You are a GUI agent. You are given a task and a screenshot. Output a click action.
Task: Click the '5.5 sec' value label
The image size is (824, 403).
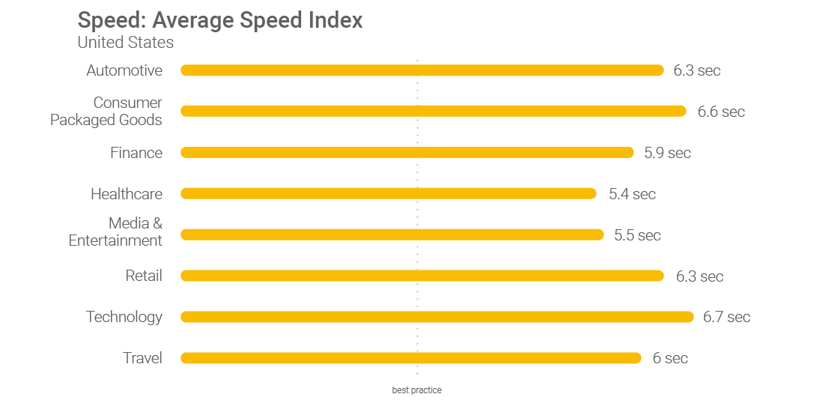pyautogui.click(x=637, y=235)
